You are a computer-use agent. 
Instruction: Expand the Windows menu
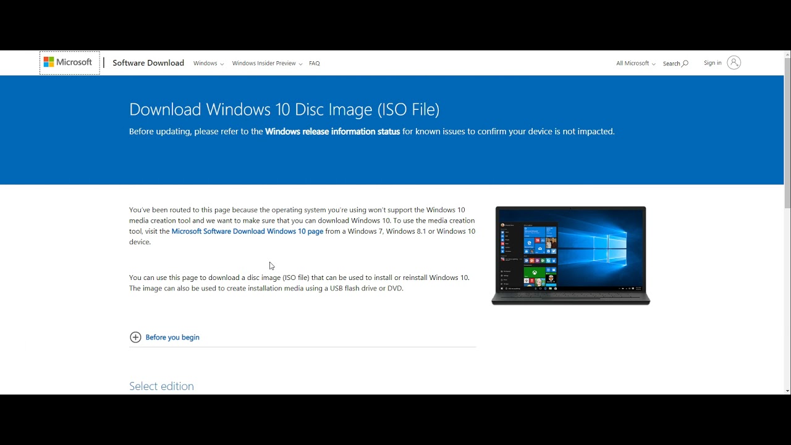tap(208, 63)
